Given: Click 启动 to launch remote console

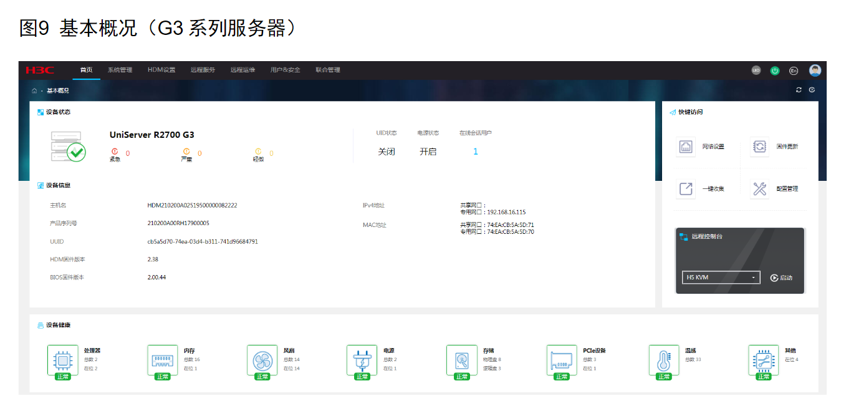Looking at the screenshot, I should pyautogui.click(x=781, y=278).
